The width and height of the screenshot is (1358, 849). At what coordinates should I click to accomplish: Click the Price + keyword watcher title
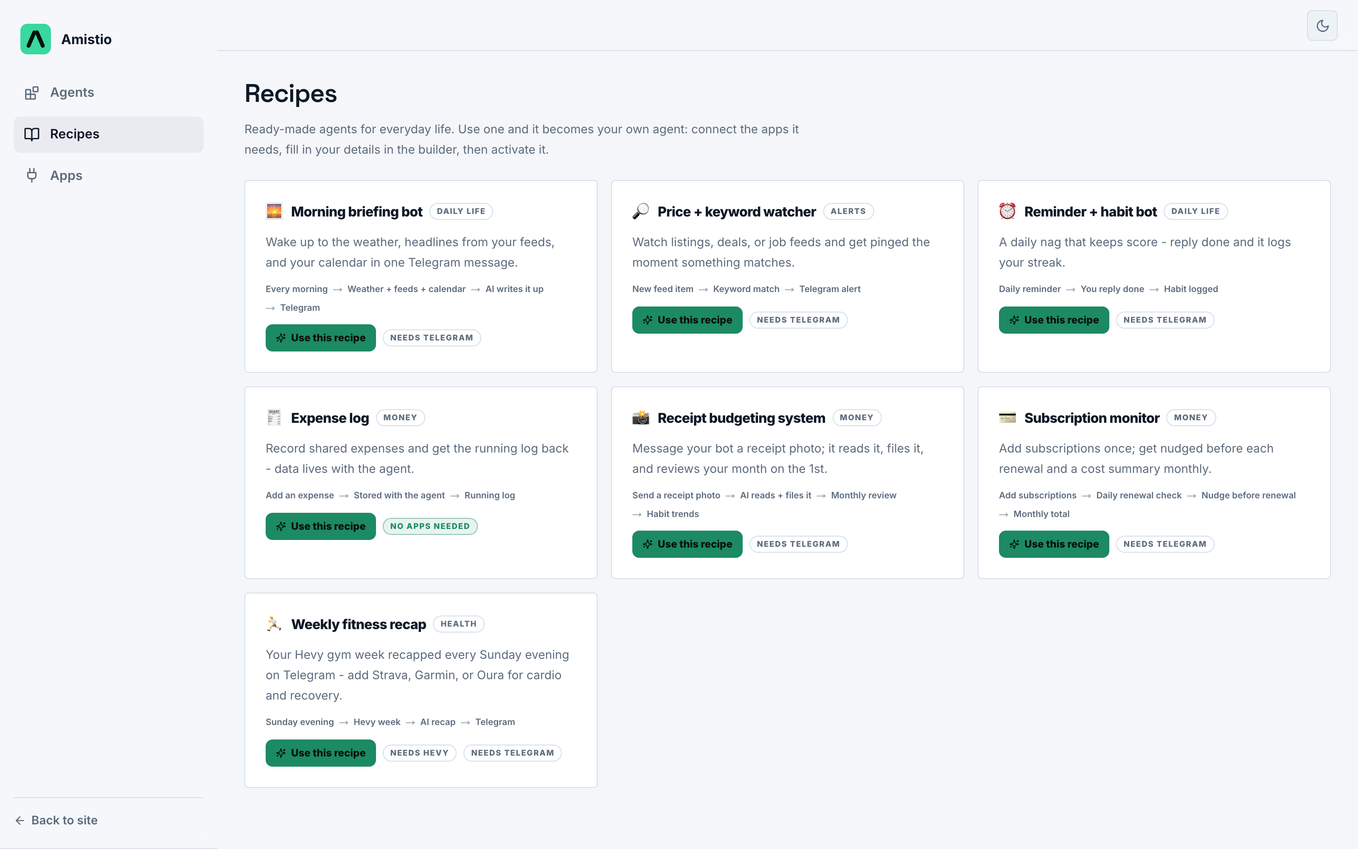click(x=736, y=212)
